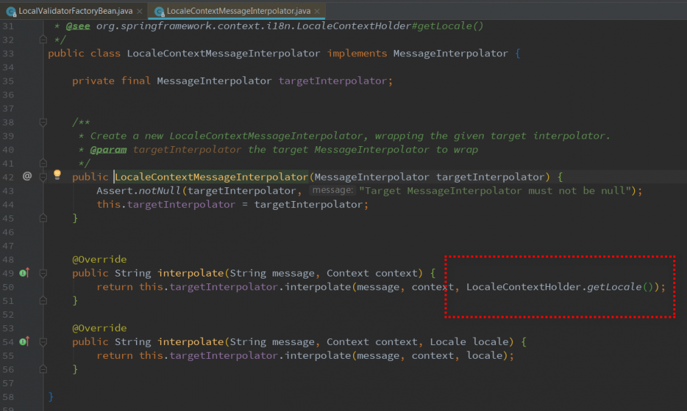Viewport: 687px width, 411px height.
Task: Click the string "Target MessageInterpolator must not be null"
Action: (x=497, y=191)
